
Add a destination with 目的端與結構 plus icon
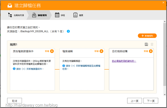(151, 51)
